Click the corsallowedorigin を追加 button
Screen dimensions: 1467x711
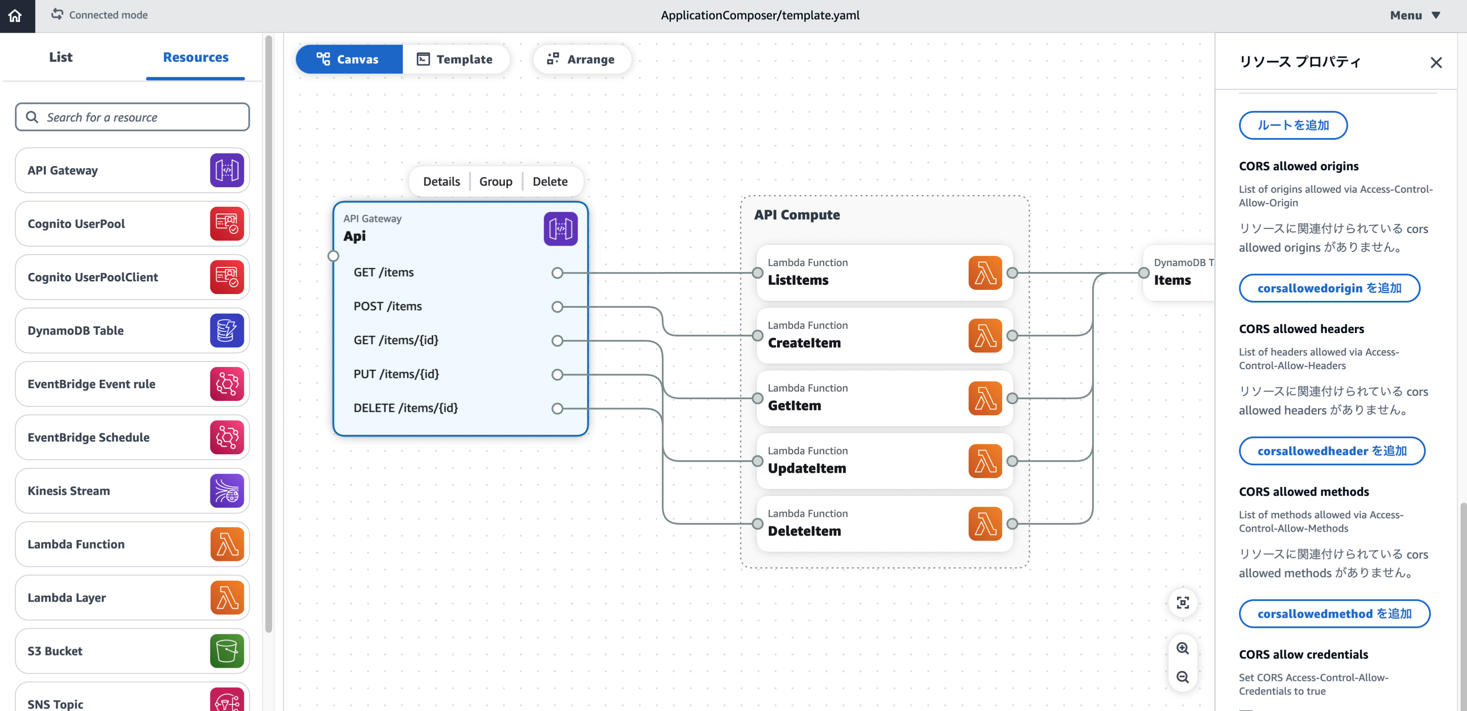click(1329, 289)
